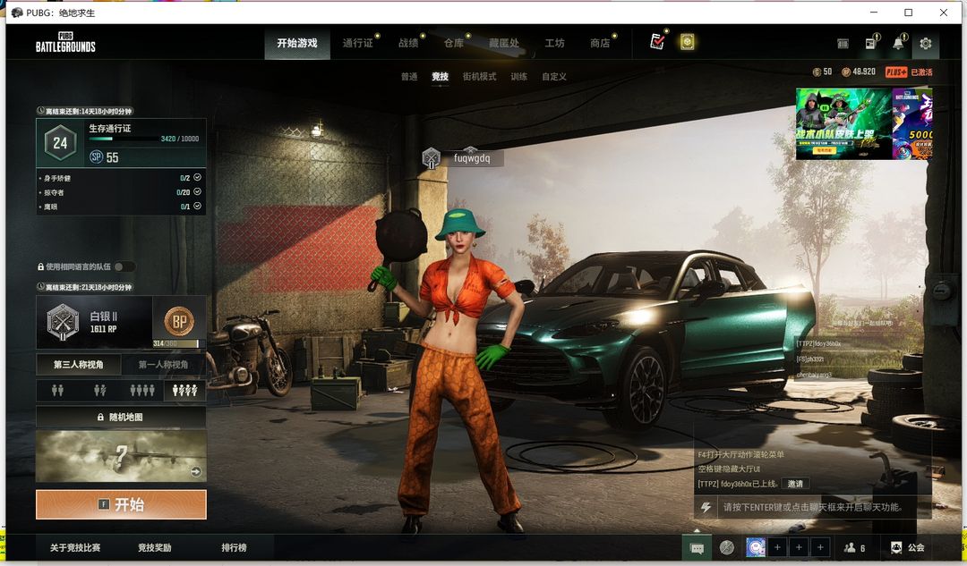Open the 商店 tab
This screenshot has width=967, height=566.
point(600,43)
